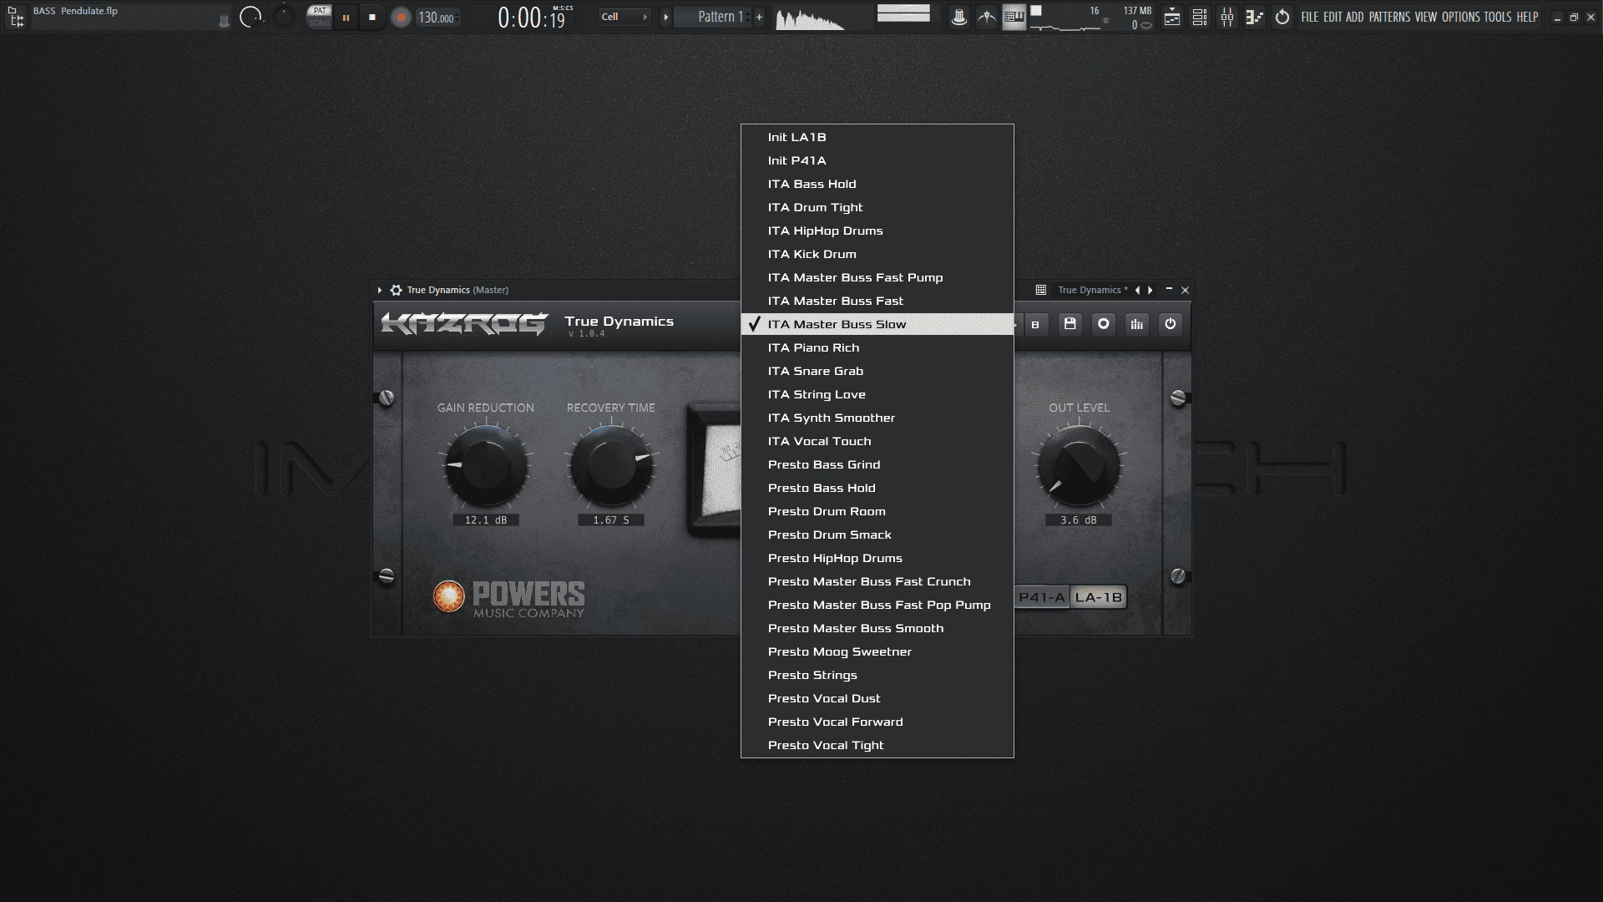Open the VIEW menu

1426,17
